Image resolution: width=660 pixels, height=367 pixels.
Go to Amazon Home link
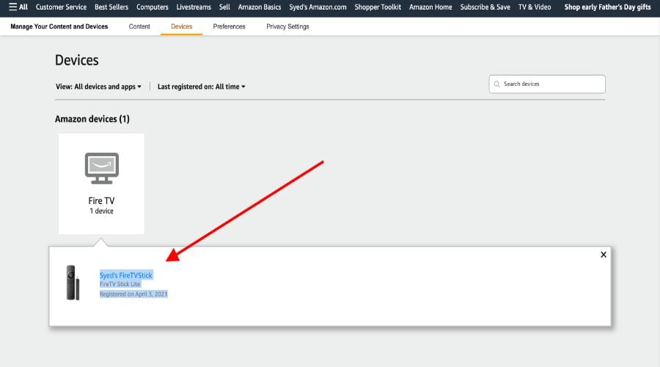[430, 7]
